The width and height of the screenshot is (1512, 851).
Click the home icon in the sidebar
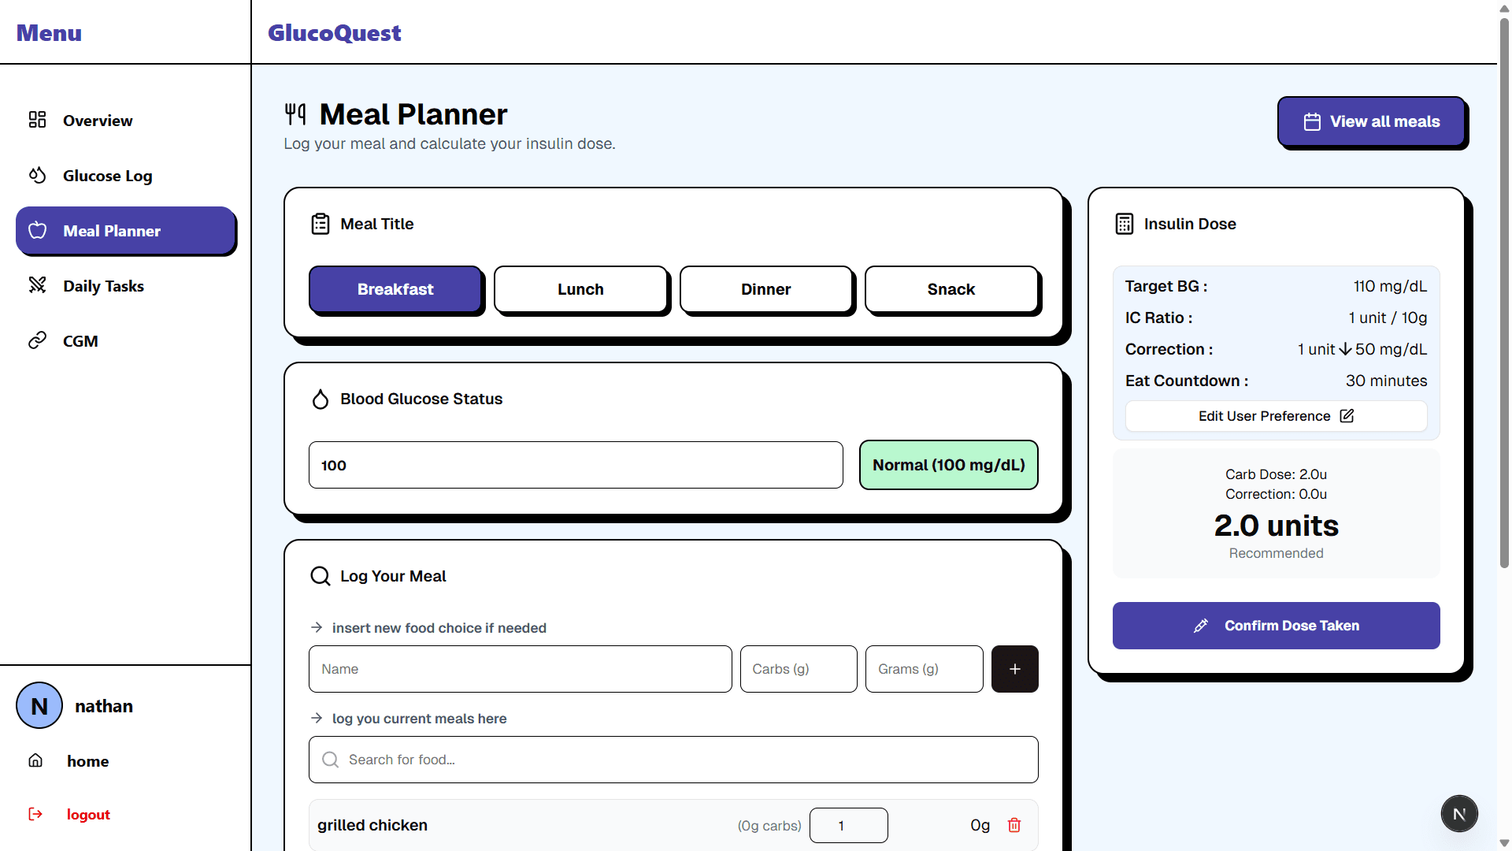[36, 760]
